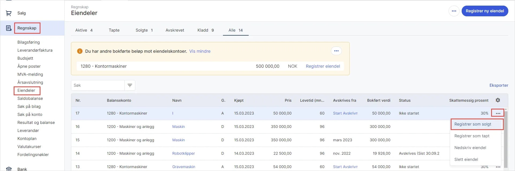Image resolution: width=515 pixels, height=171 pixels.
Task: Click the Salg shopping cart icon
Action: (9, 13)
